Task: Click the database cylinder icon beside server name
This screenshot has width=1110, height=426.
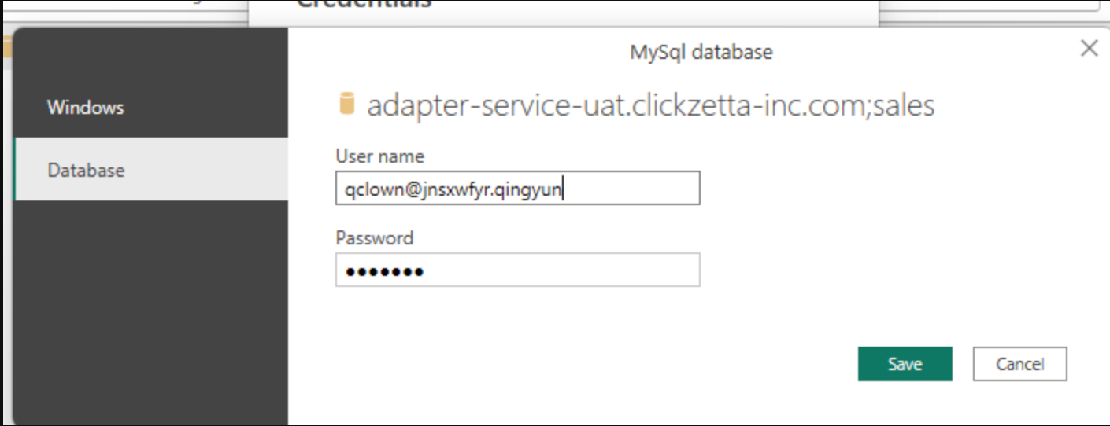Action: point(346,105)
